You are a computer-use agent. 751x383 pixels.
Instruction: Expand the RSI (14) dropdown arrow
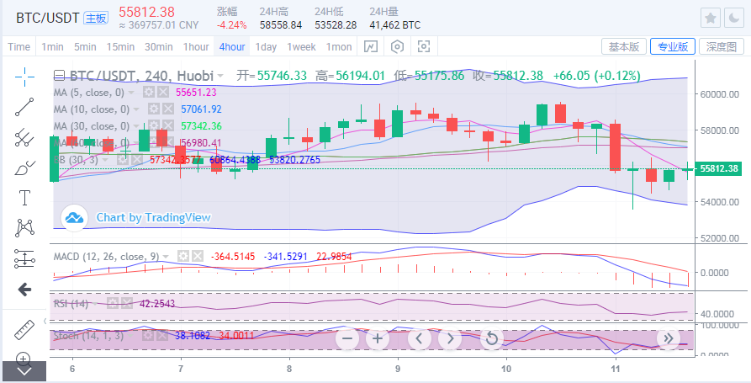[x=95, y=304]
